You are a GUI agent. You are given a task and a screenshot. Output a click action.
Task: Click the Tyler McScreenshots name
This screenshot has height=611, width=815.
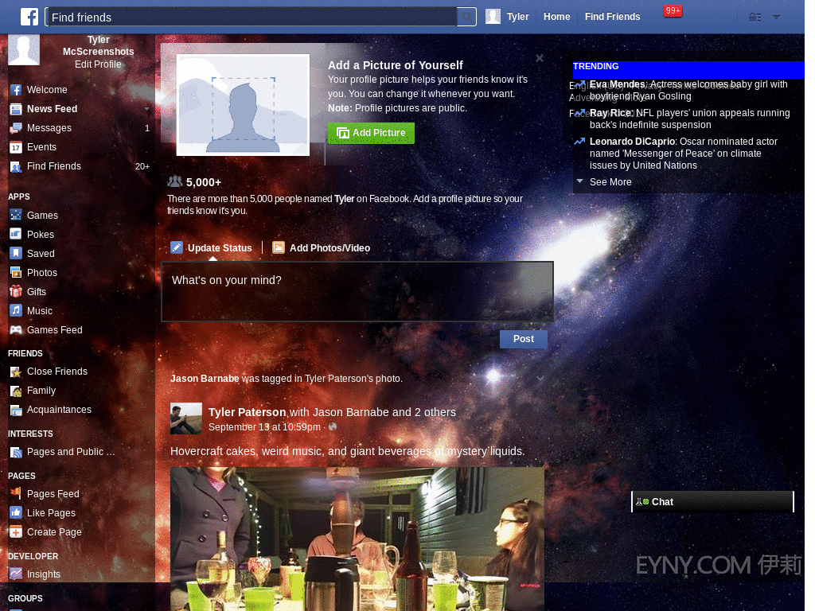coord(98,45)
